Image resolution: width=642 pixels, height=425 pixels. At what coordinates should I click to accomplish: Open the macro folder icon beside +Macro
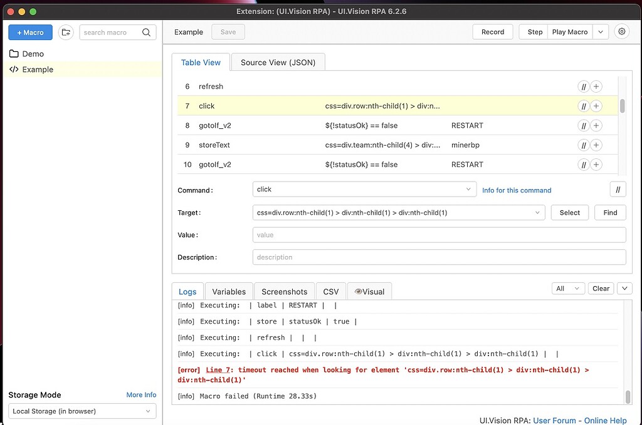point(65,32)
